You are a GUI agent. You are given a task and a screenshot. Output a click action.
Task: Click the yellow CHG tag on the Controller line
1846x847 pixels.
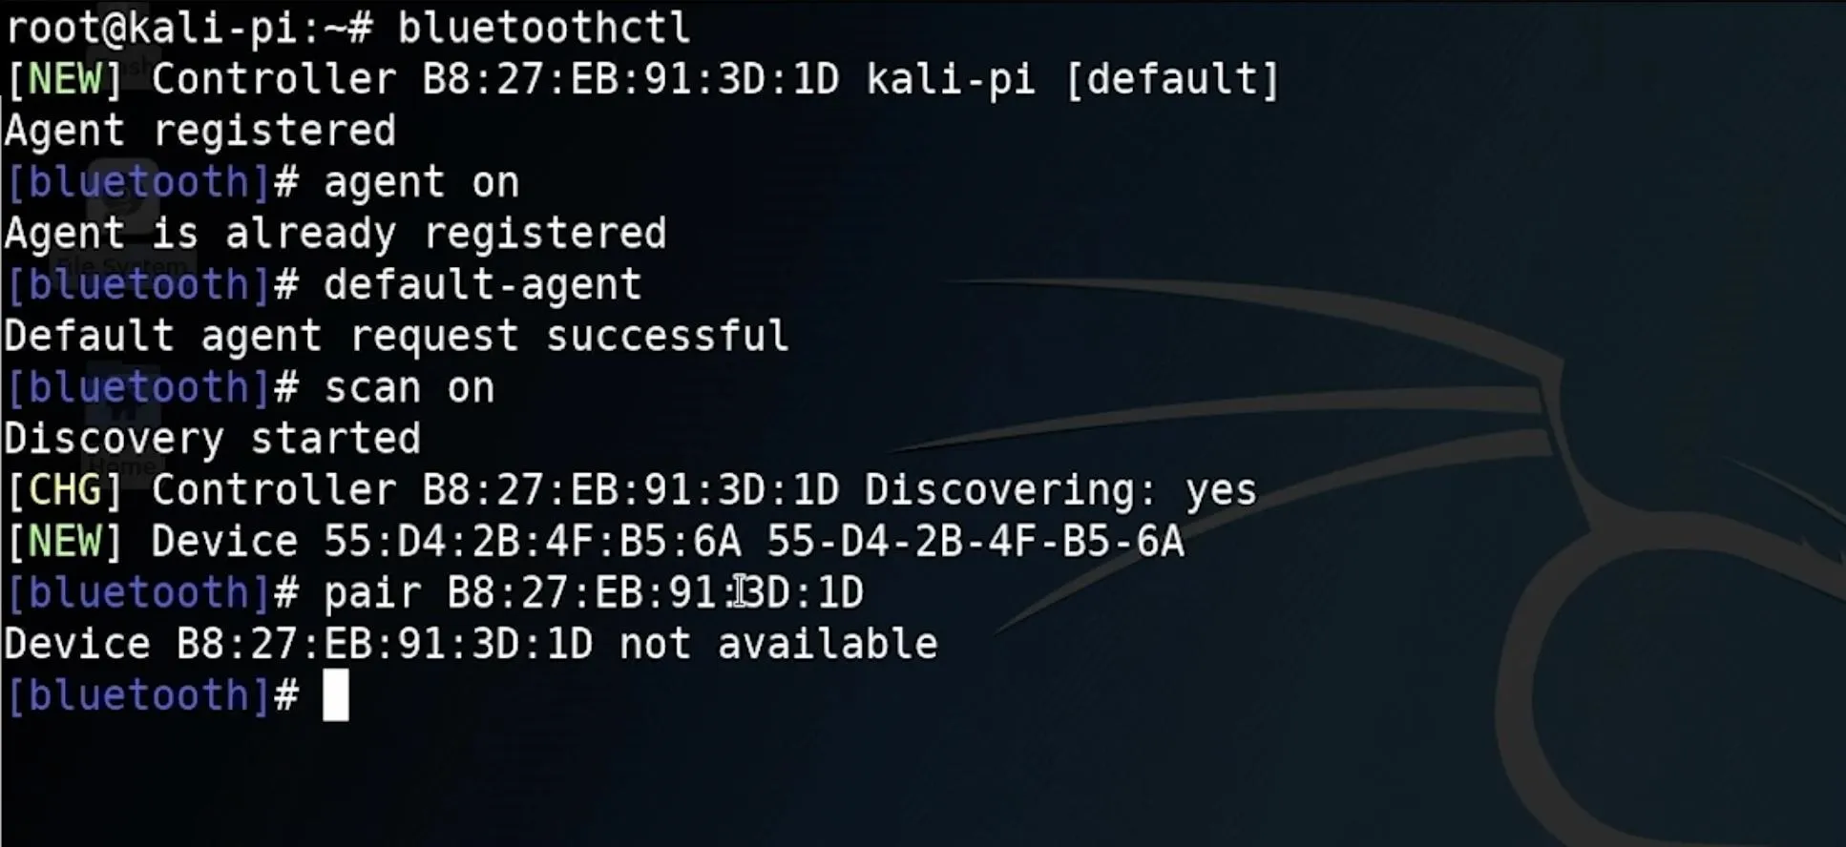coord(65,490)
